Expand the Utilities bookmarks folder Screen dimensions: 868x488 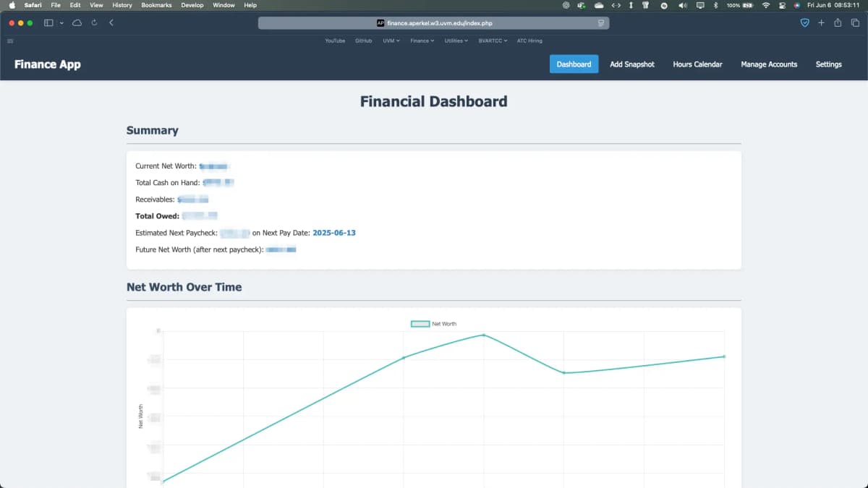(456, 41)
